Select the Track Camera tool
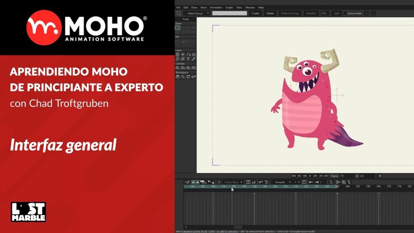Screen dimensions: 414x233 point(177,68)
